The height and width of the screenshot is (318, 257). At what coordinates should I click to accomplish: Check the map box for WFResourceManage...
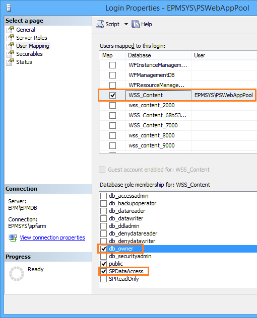coord(112,85)
